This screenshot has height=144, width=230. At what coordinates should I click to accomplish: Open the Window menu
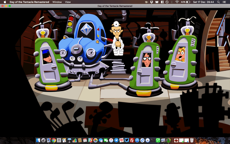coord(57,2)
